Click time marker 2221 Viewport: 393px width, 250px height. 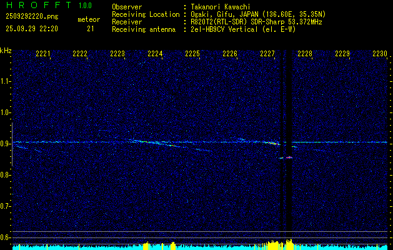click(x=43, y=54)
